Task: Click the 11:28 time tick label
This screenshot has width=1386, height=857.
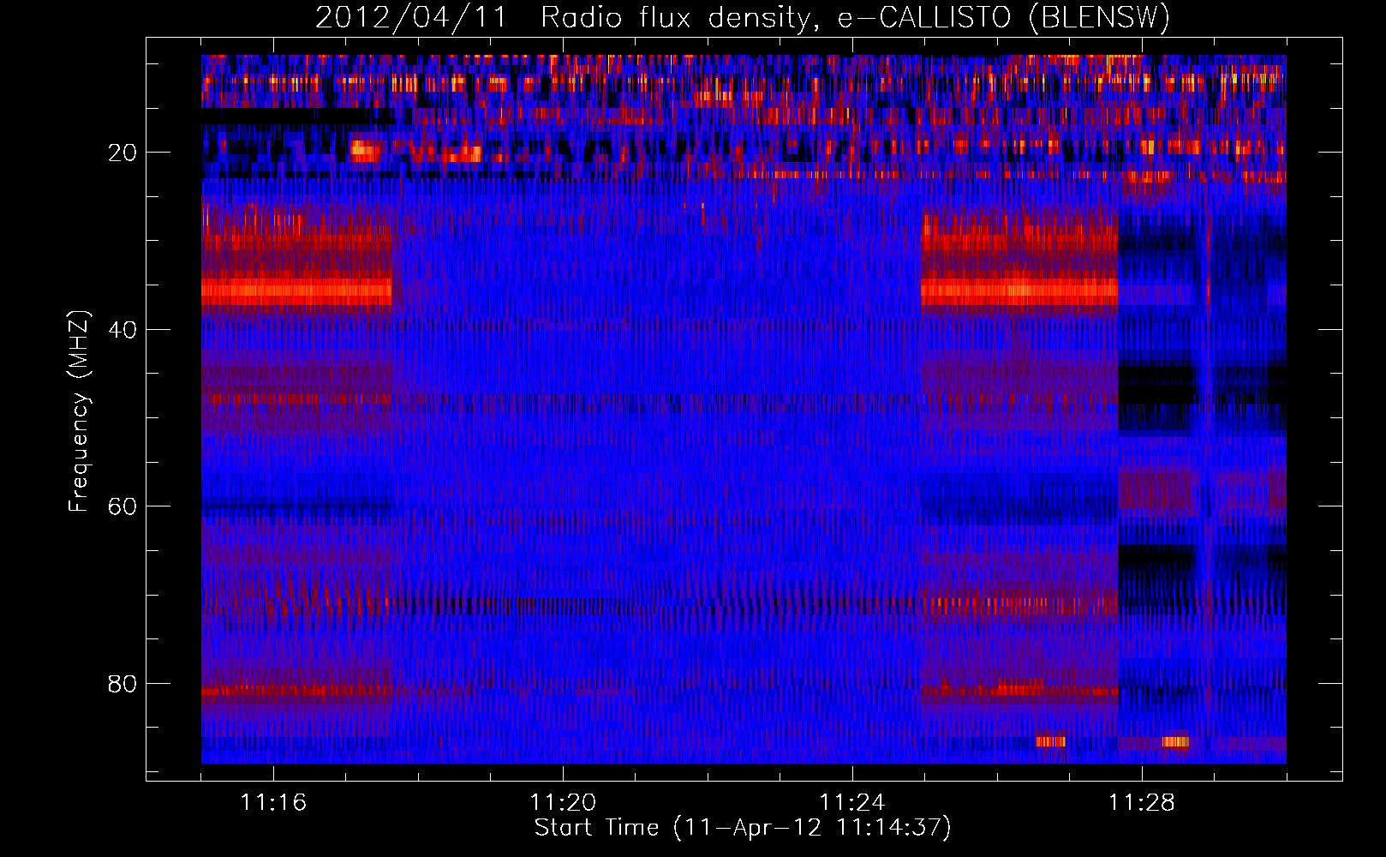Action: tap(1142, 802)
